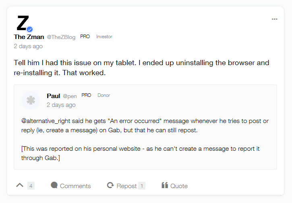Click the Repost label text
This screenshot has width=292, height=203.
pyautogui.click(x=126, y=186)
